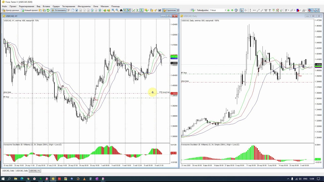Click the zoom in magnifier icon

pyautogui.click(x=113, y=10)
